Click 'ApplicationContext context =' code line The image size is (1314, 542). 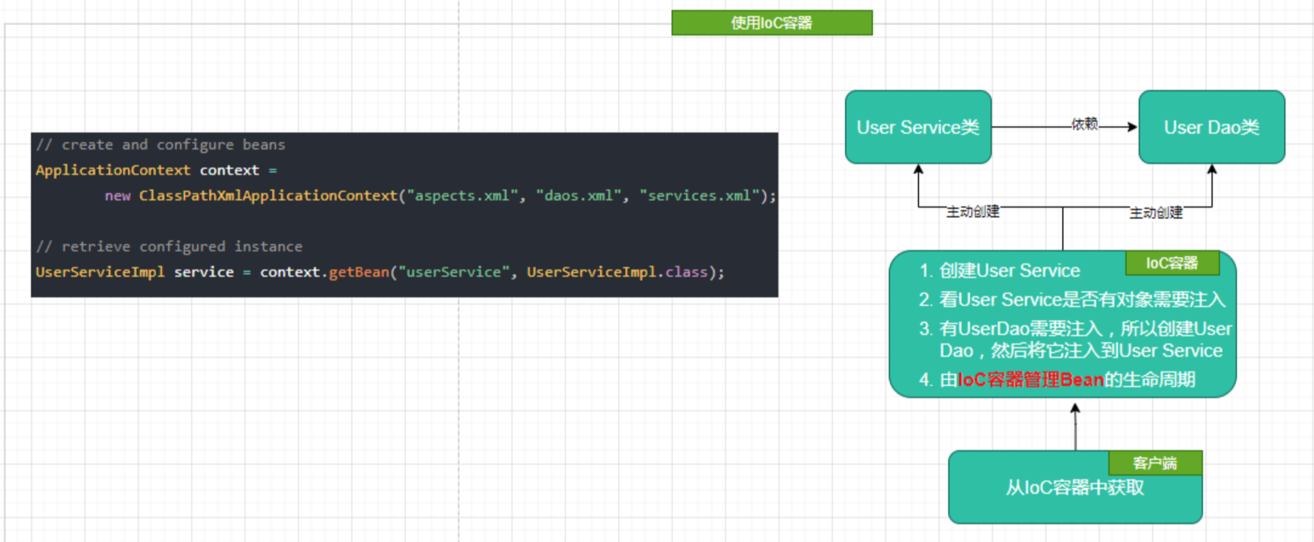(x=156, y=170)
